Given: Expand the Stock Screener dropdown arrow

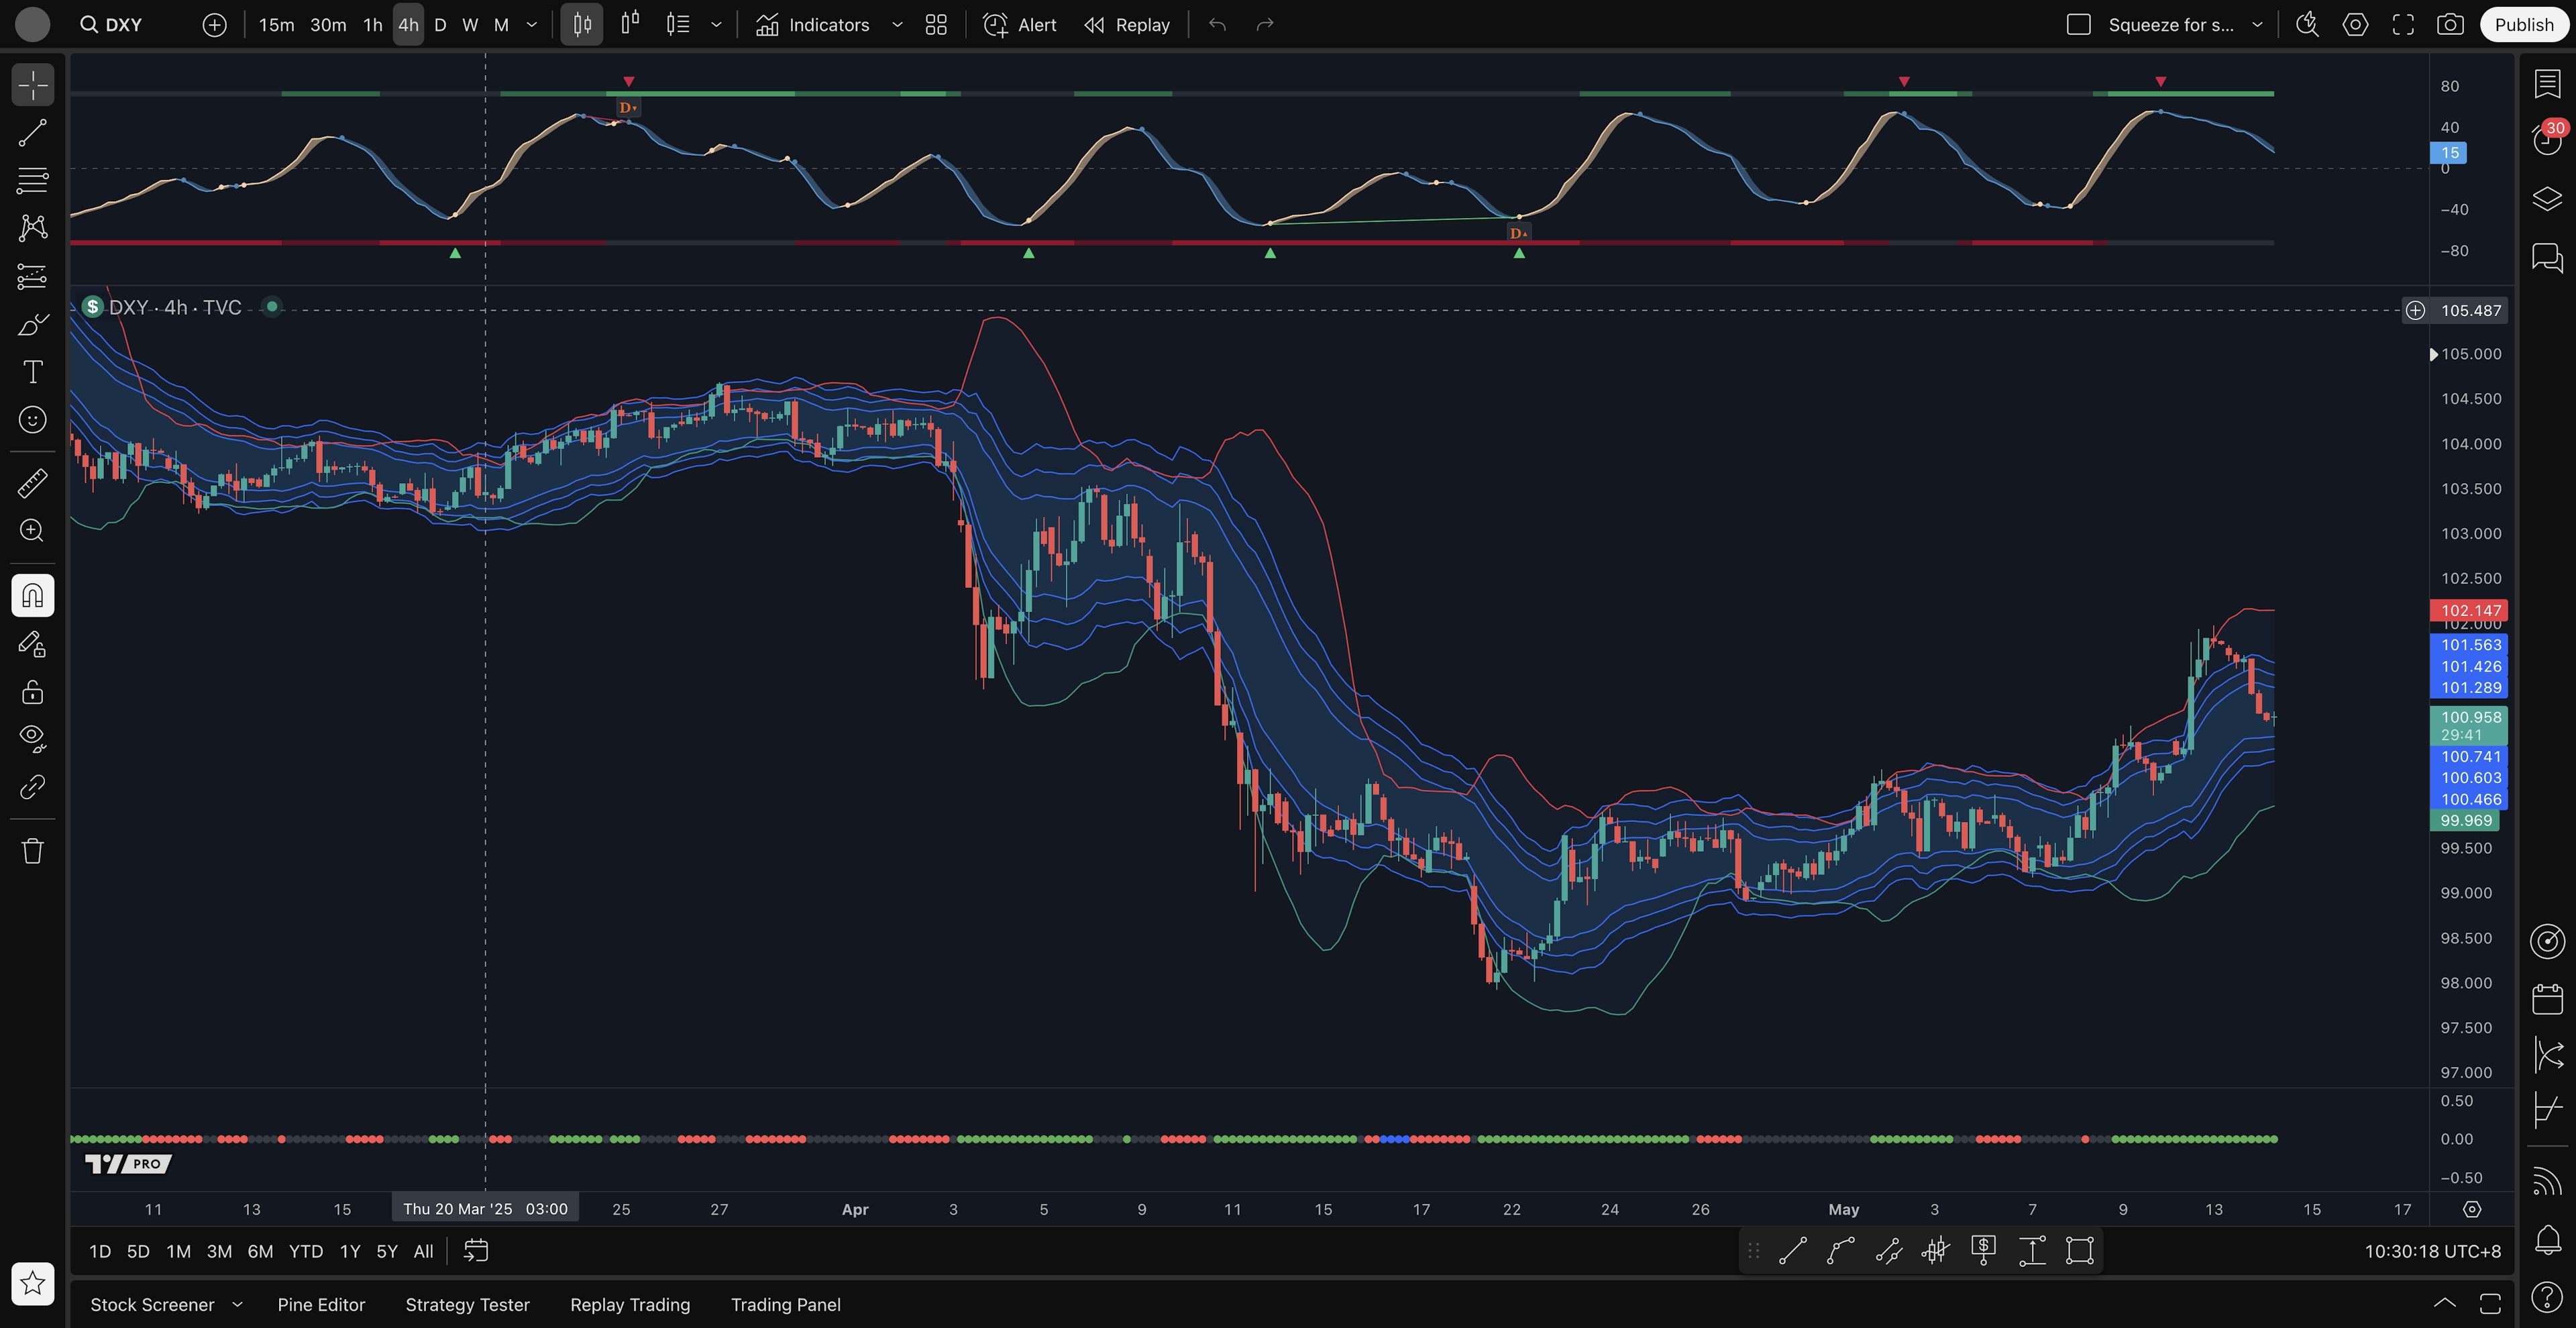Looking at the screenshot, I should [x=237, y=1304].
